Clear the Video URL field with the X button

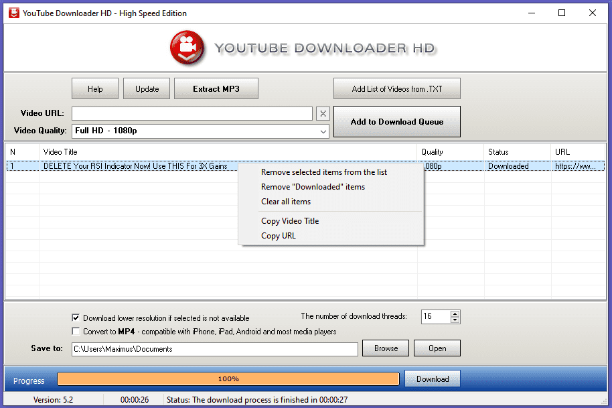[323, 114]
